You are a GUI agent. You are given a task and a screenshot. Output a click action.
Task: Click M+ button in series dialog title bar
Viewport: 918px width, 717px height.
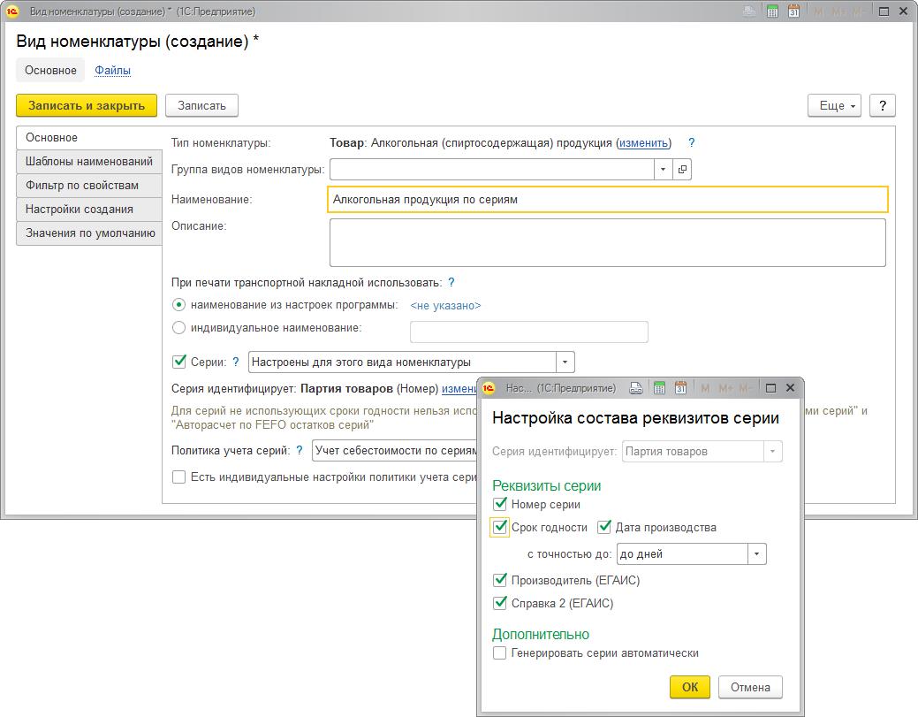[725, 388]
